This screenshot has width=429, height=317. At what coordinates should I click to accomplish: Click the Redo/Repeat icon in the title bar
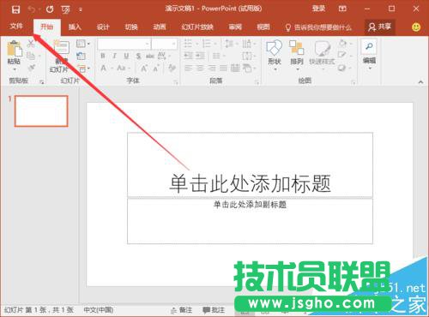(x=50, y=9)
